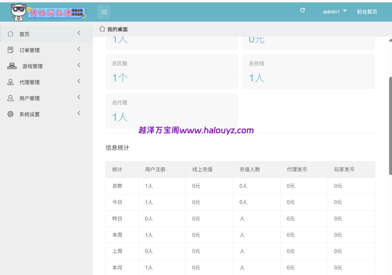The width and height of the screenshot is (392, 275).
Task: Click the 代理管理 person icon
Action: 10,82
